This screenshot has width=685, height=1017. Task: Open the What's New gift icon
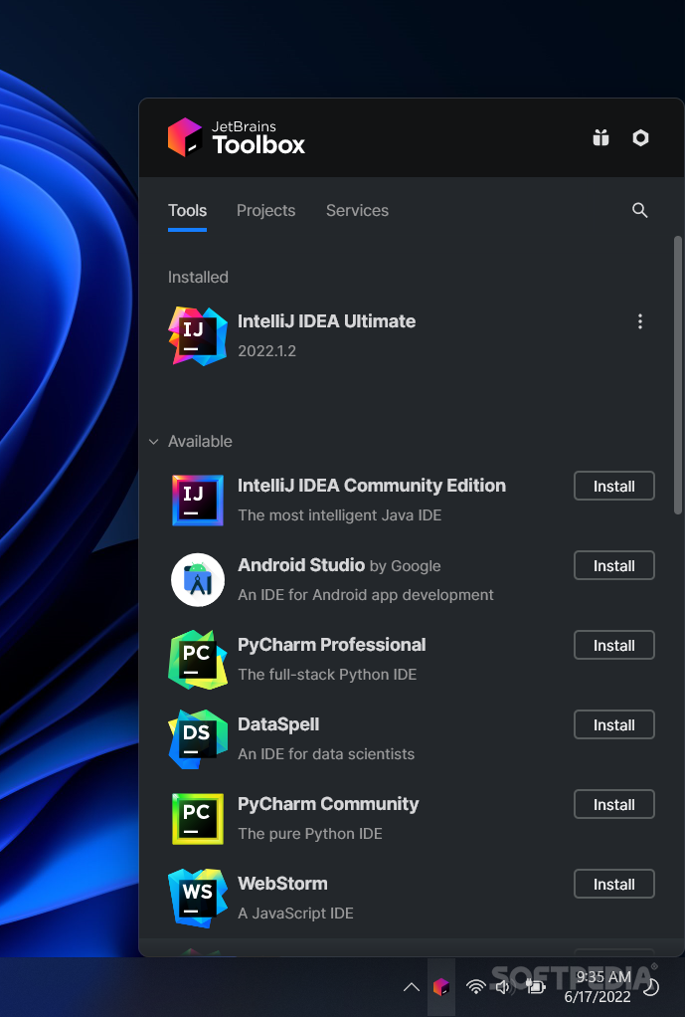pos(600,137)
